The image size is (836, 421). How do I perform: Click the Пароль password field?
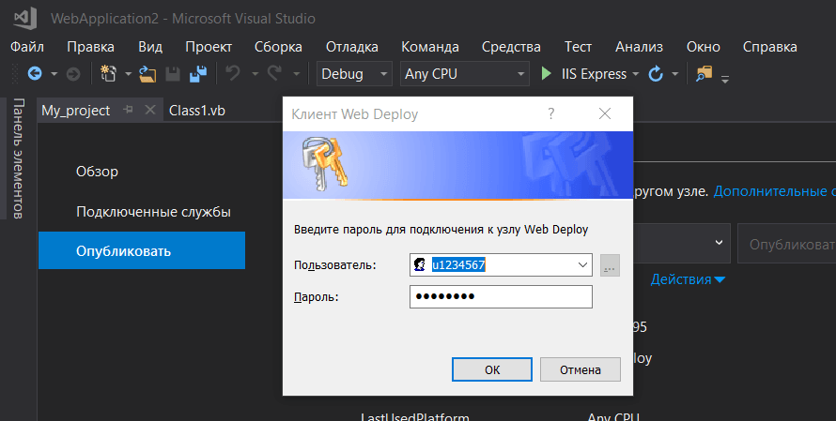(501, 297)
